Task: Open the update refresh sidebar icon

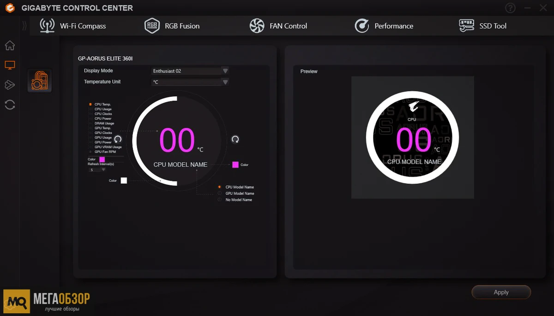Action: pos(10,105)
